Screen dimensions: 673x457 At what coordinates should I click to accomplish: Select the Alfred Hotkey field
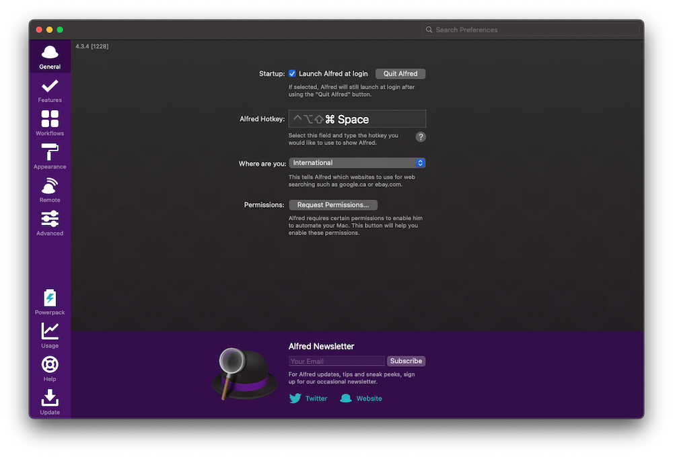click(357, 119)
